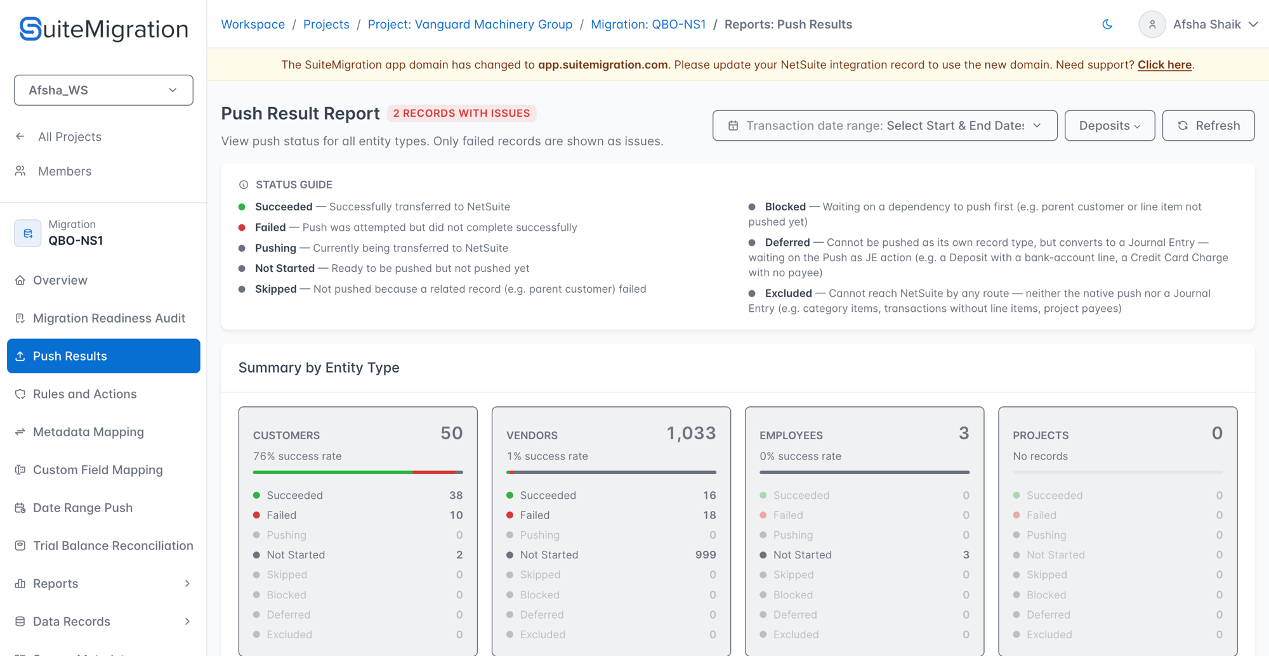This screenshot has height=656, width=1269.
Task: Follow the Projects breadcrumb link
Action: [x=326, y=24]
